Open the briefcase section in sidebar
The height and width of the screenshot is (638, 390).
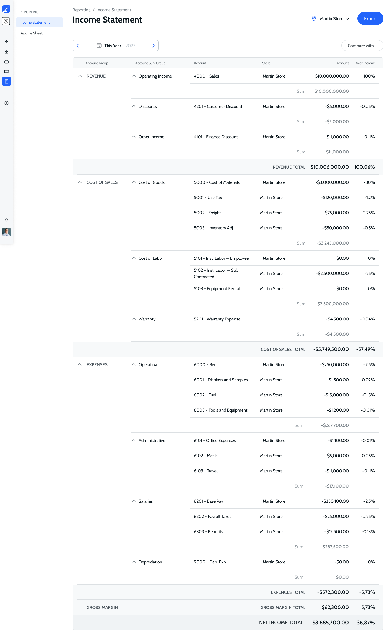click(x=6, y=62)
